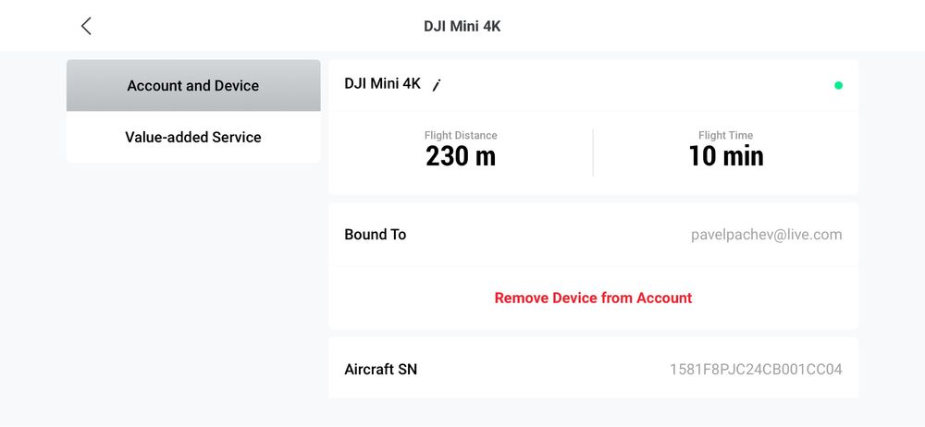
Task: Click the Flight Time label
Action: click(725, 136)
